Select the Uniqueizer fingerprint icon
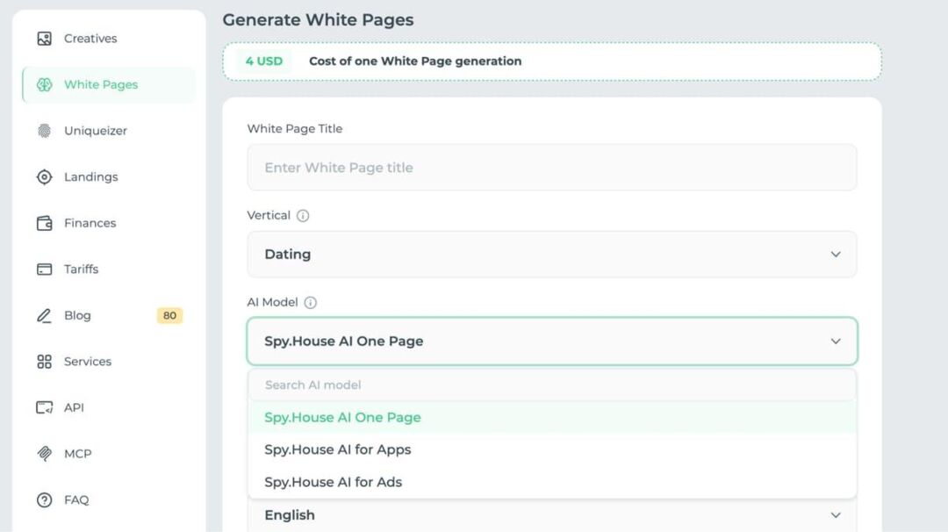The width and height of the screenshot is (948, 532). (44, 131)
